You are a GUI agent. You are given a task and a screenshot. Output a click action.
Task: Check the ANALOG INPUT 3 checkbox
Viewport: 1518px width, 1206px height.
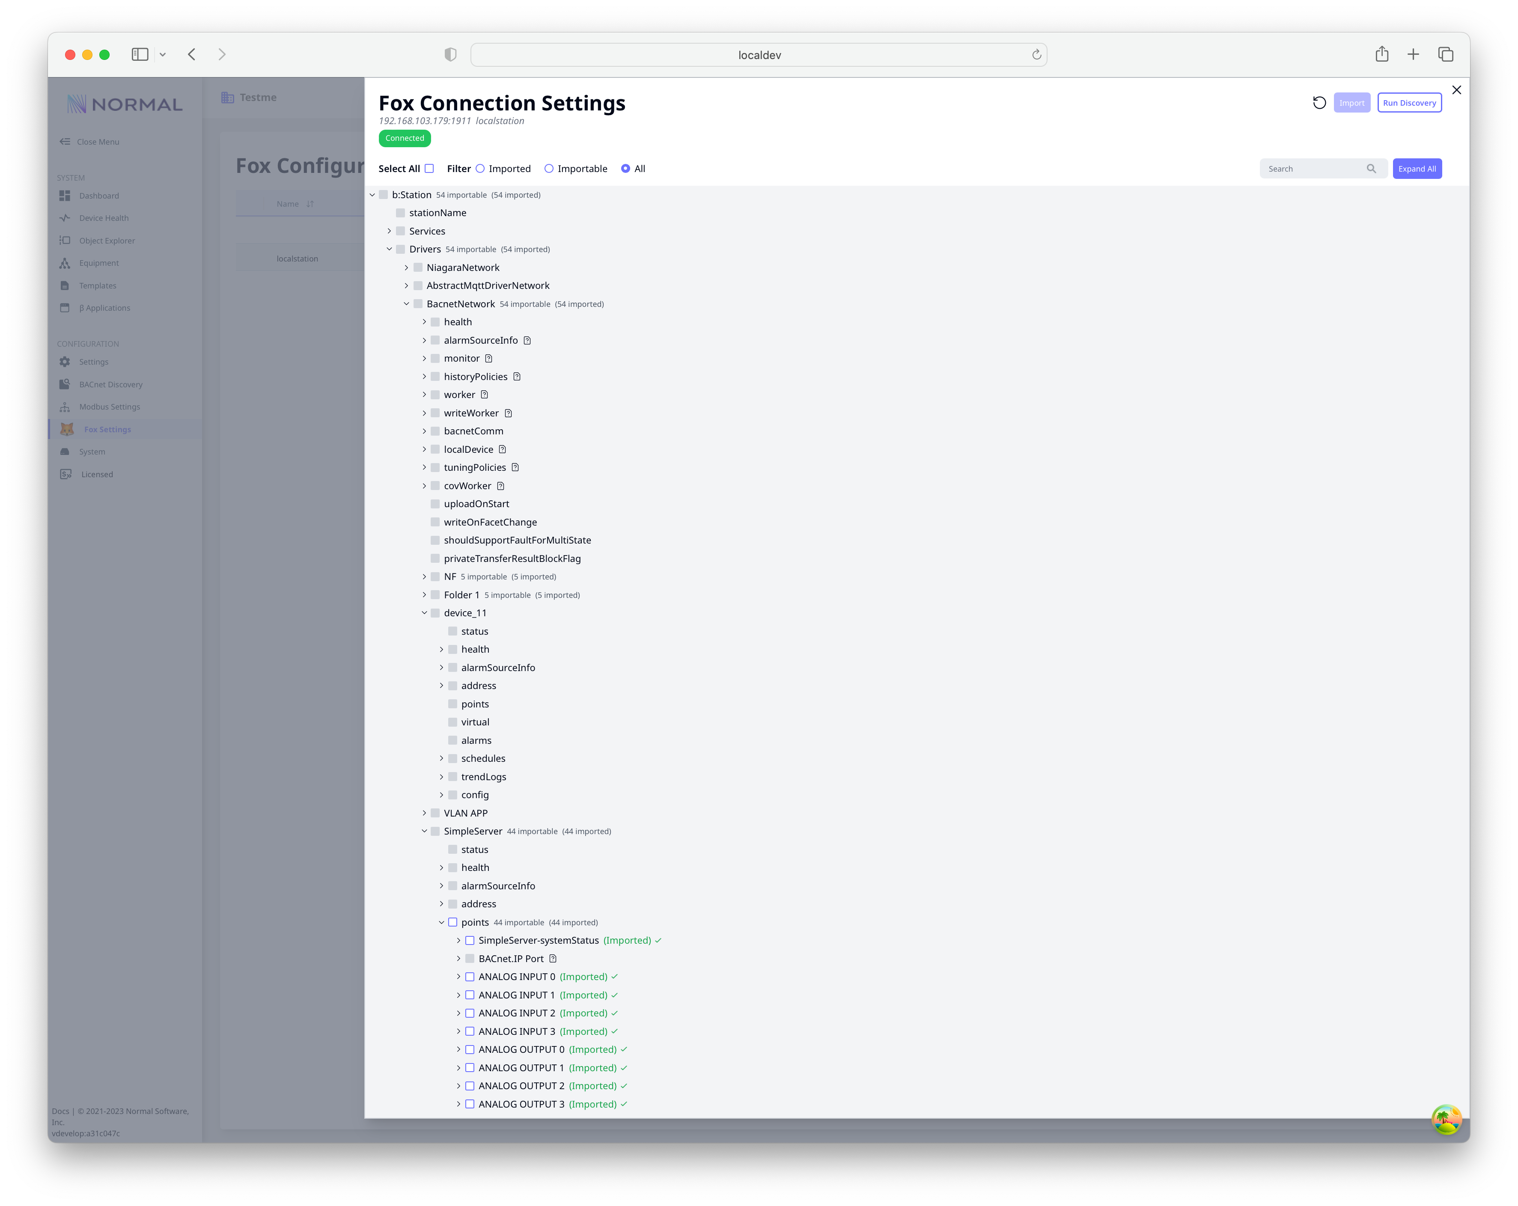click(470, 1031)
